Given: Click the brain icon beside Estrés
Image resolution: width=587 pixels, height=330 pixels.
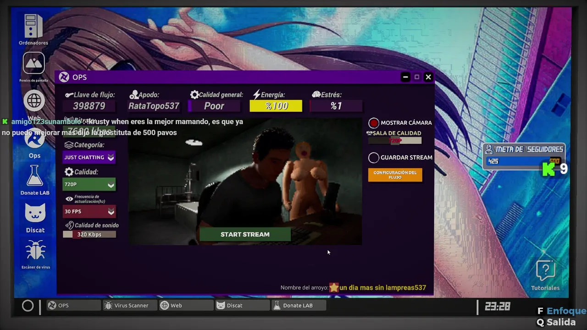Looking at the screenshot, I should [x=316, y=94].
